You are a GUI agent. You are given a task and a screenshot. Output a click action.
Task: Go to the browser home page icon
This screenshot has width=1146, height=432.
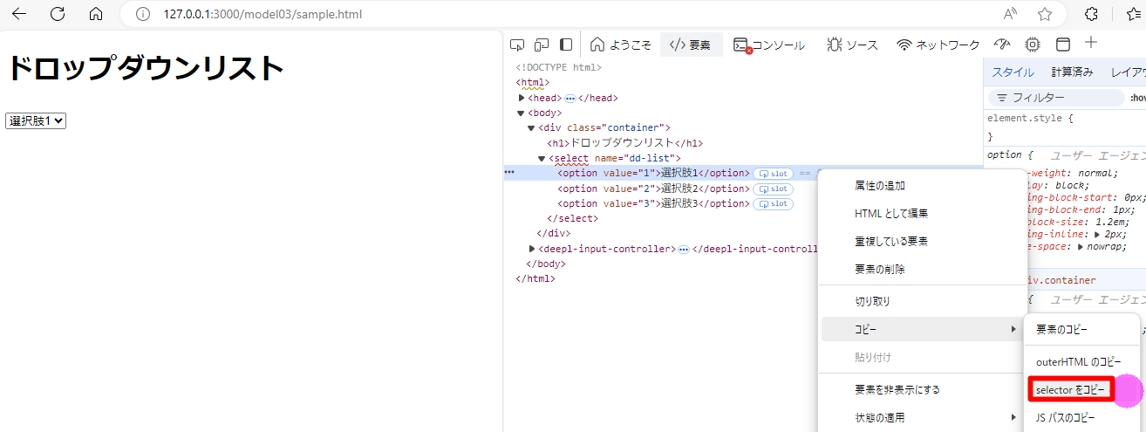[x=96, y=14]
